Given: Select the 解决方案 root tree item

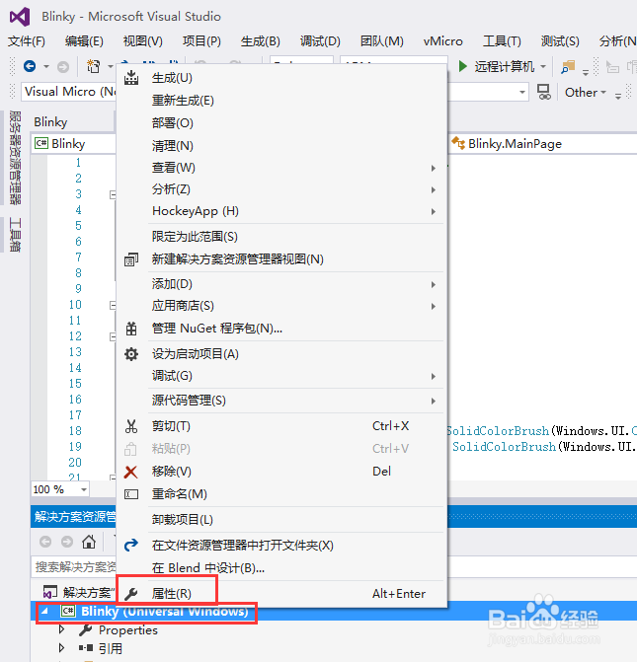Looking at the screenshot, I should click(79, 592).
